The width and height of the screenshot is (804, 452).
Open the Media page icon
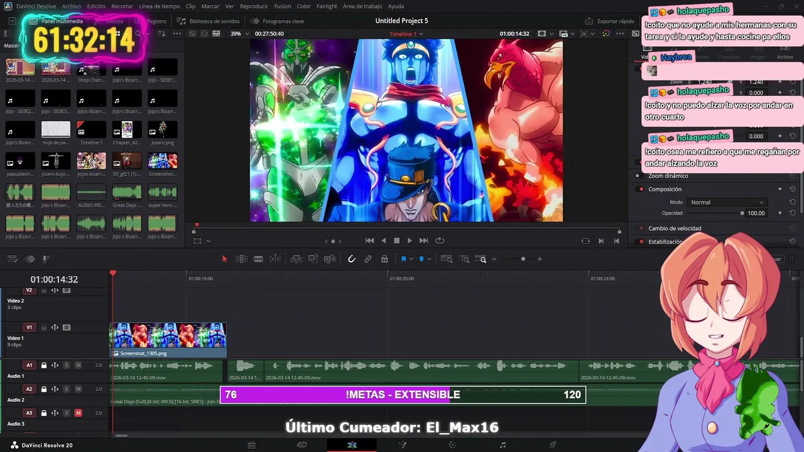(251, 445)
